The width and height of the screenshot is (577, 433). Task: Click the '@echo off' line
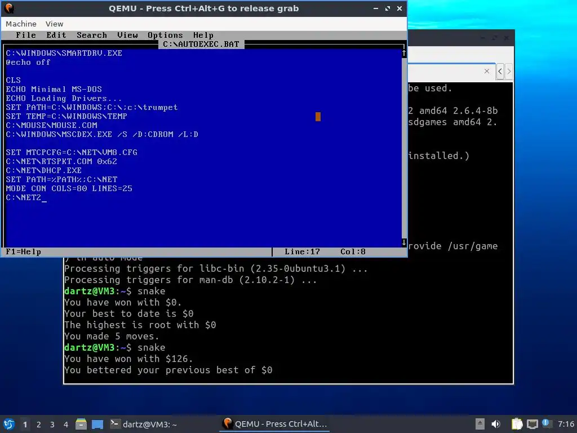[x=28, y=62]
